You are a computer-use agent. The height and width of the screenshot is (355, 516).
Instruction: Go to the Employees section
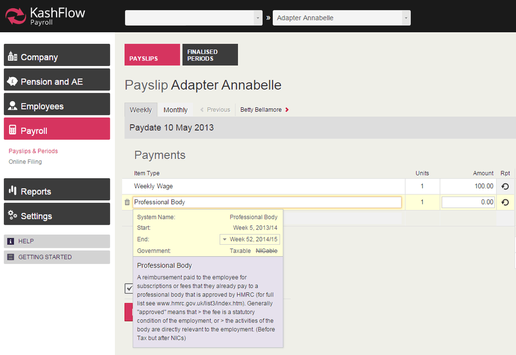57,104
